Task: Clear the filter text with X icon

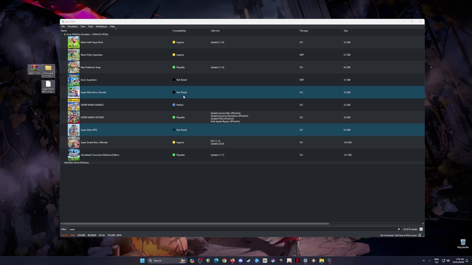Action: pos(399,229)
